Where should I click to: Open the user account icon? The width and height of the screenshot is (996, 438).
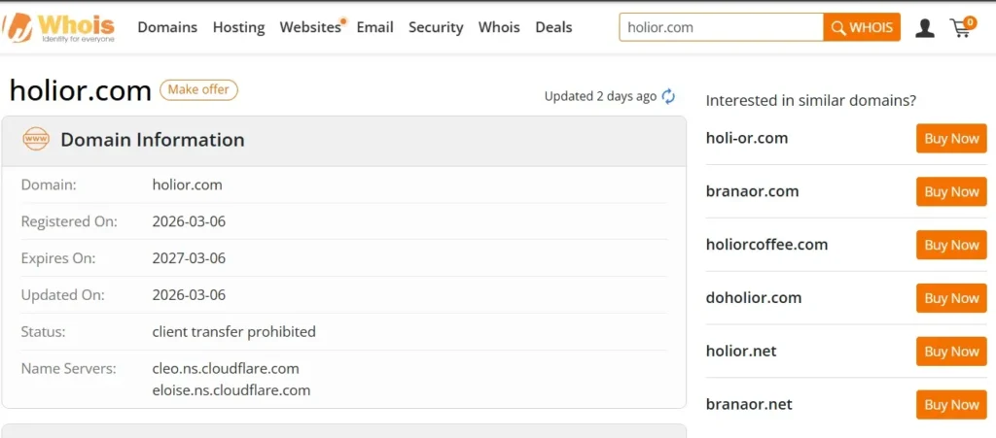(924, 28)
